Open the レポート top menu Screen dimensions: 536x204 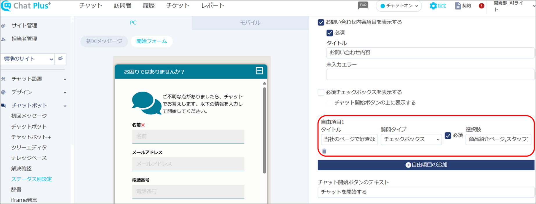[x=213, y=6]
